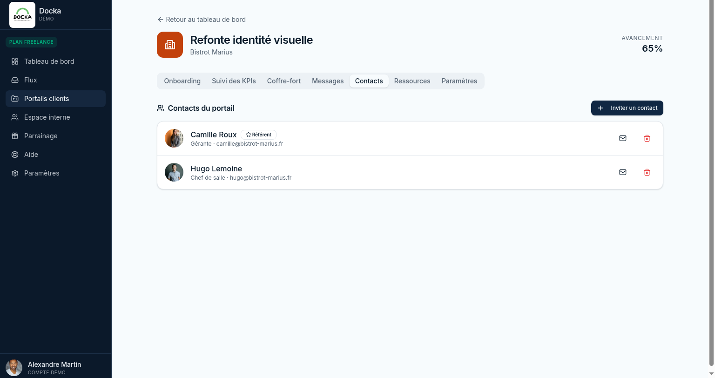Delete Hugo Lemoine with trash icon
The width and height of the screenshot is (715, 378).
[647, 172]
